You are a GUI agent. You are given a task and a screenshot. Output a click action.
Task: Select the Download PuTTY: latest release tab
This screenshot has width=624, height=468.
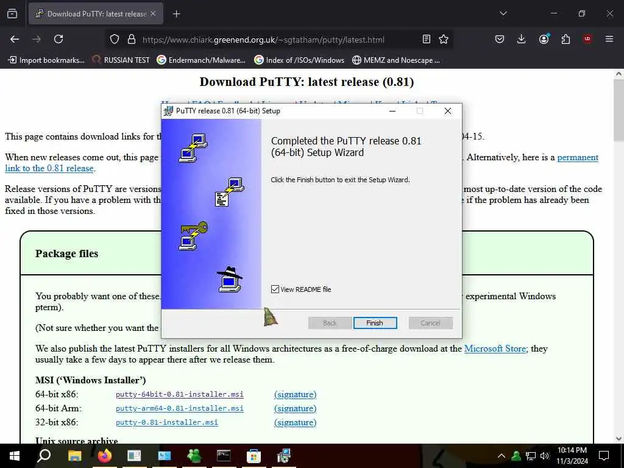point(96,13)
